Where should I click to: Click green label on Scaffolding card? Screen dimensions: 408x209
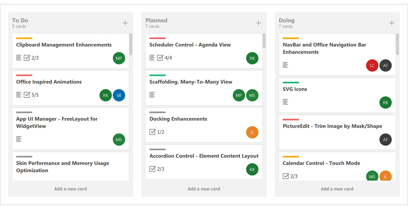[x=158, y=75]
